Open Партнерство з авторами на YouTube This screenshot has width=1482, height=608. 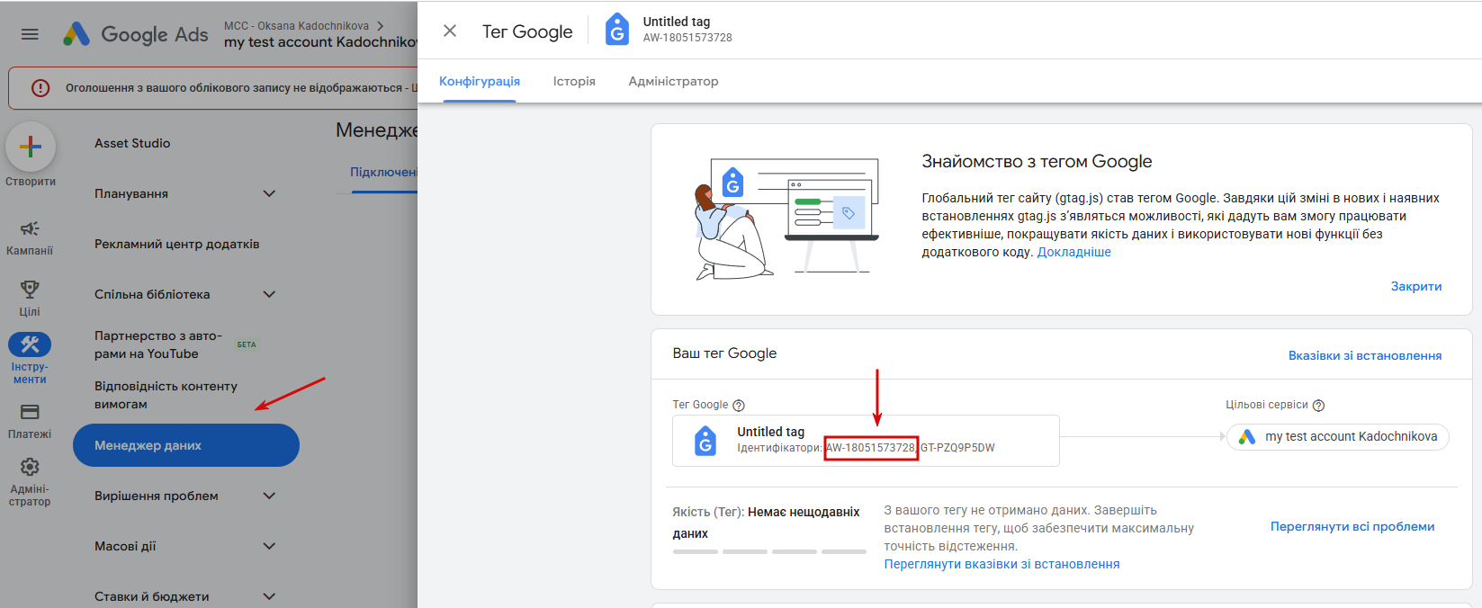point(158,344)
